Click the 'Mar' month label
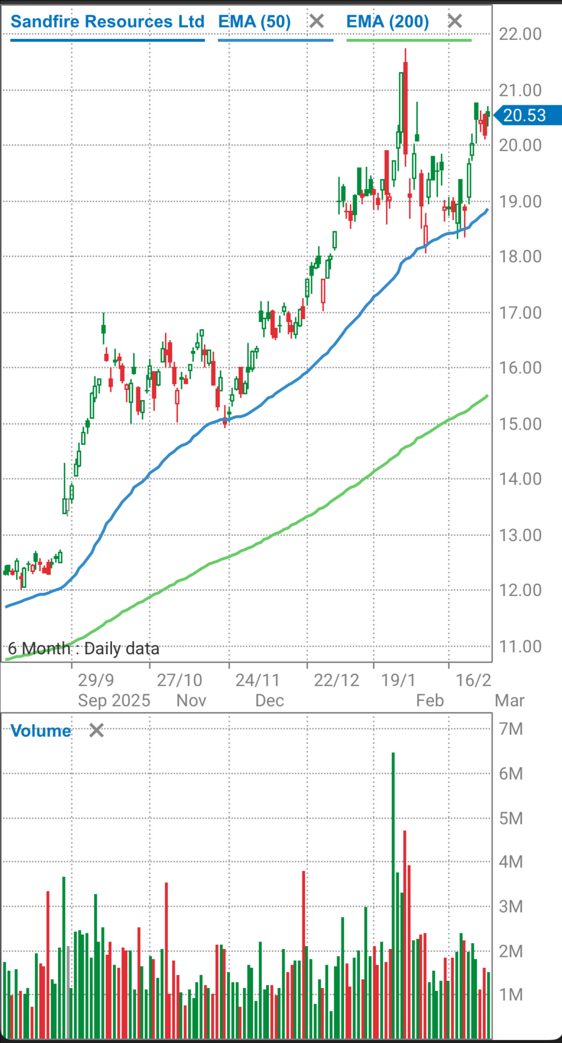 510,700
